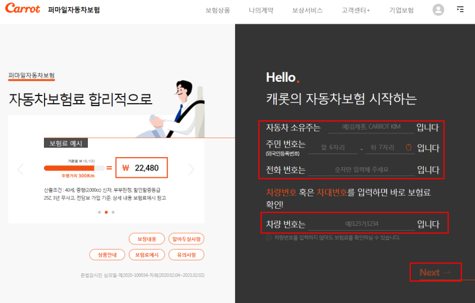This screenshot has width=475, height=303.
Task: Open 보상서비스 menu
Action: point(307,10)
